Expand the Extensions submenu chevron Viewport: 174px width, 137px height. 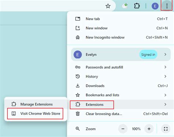[x=165, y=104]
